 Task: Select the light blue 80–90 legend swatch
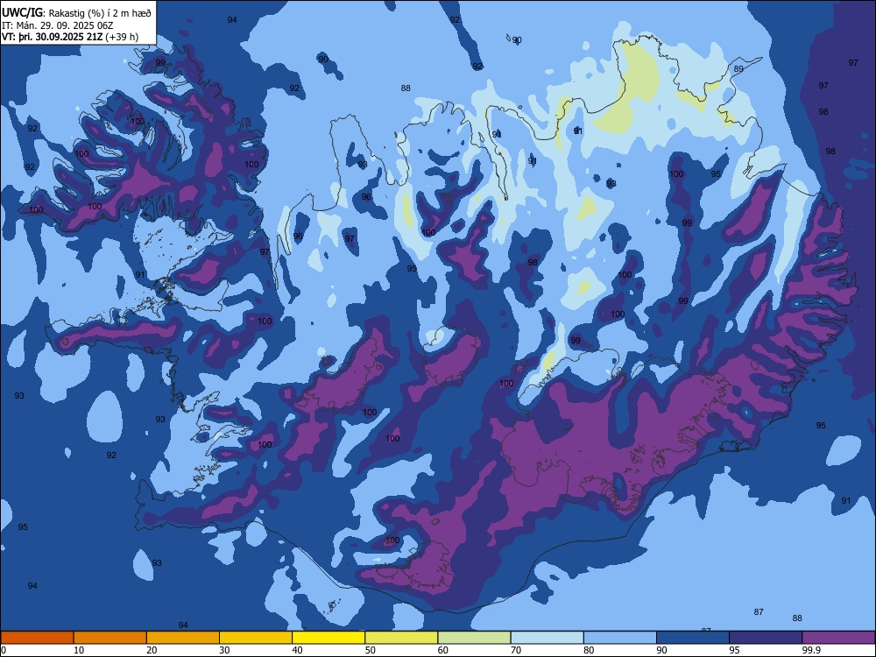[620, 638]
